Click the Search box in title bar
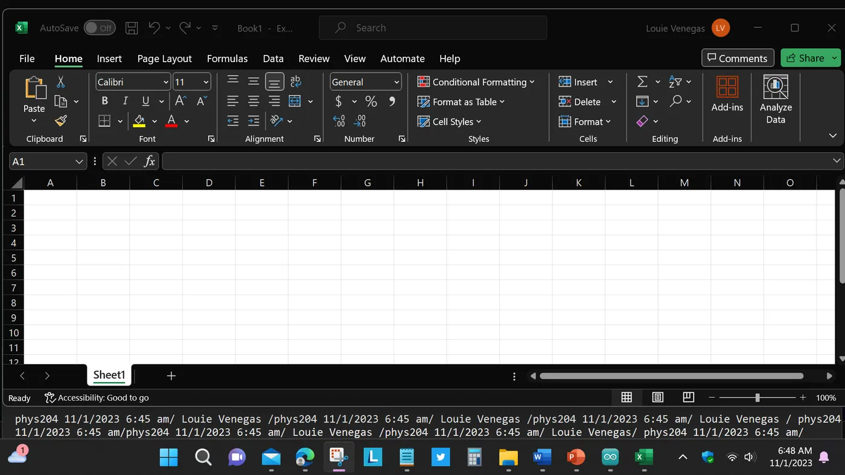Image resolution: width=845 pixels, height=475 pixels. 433,28
